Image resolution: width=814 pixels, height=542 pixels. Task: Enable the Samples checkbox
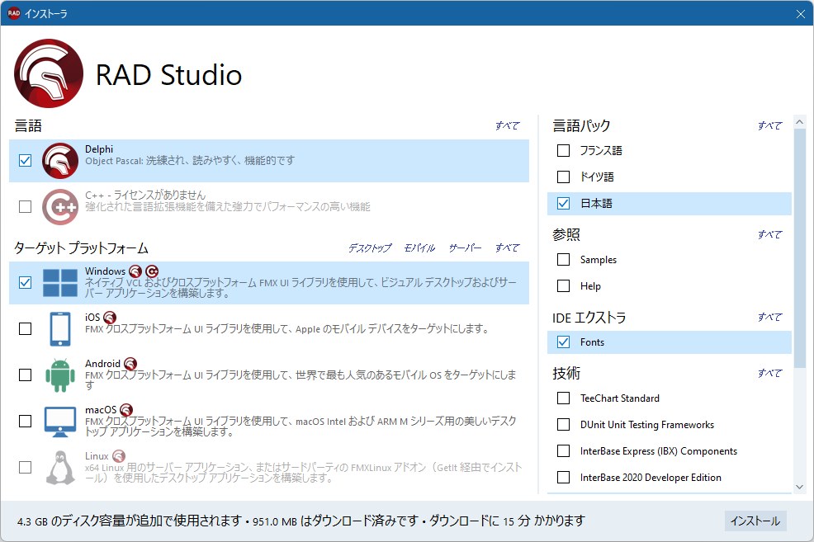pyautogui.click(x=565, y=259)
